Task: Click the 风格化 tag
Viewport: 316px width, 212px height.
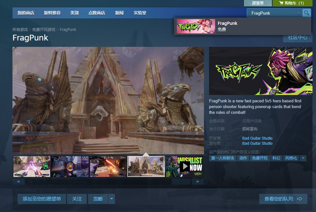Action: pyautogui.click(x=291, y=158)
